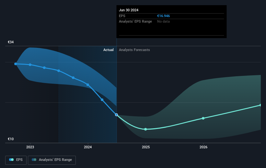Click the 2025 x-axis label
This screenshot has width=266, height=168.
146,147
